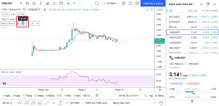This screenshot has height=106, width=219.
Task: Click the PHẠM VI NGÀY range slider
Action: [x=193, y=92]
